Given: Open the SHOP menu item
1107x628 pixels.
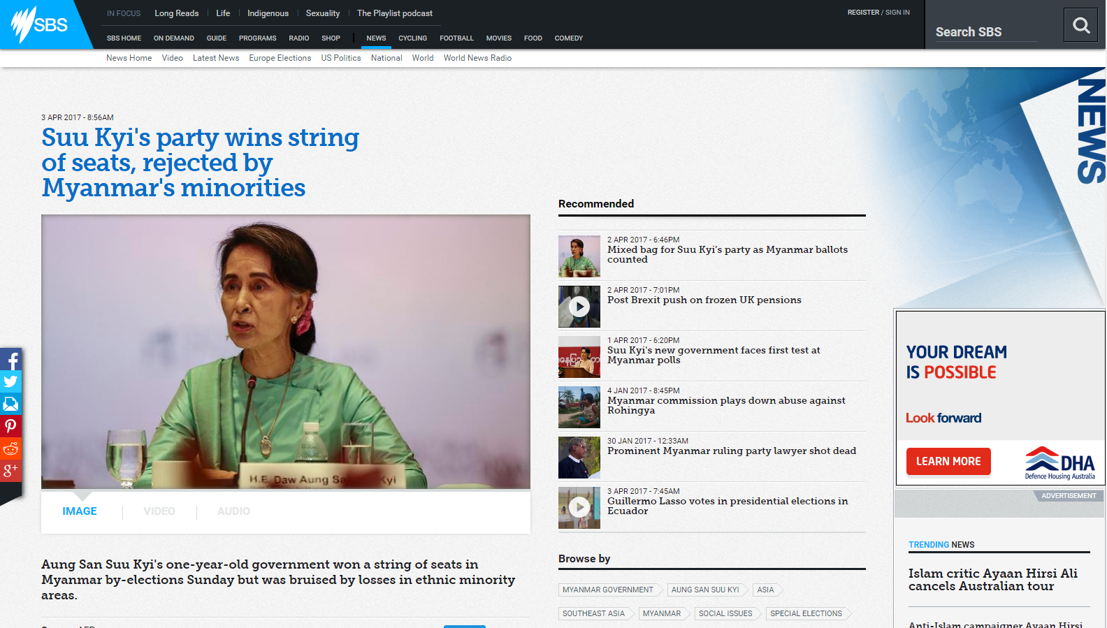Looking at the screenshot, I should 331,38.
